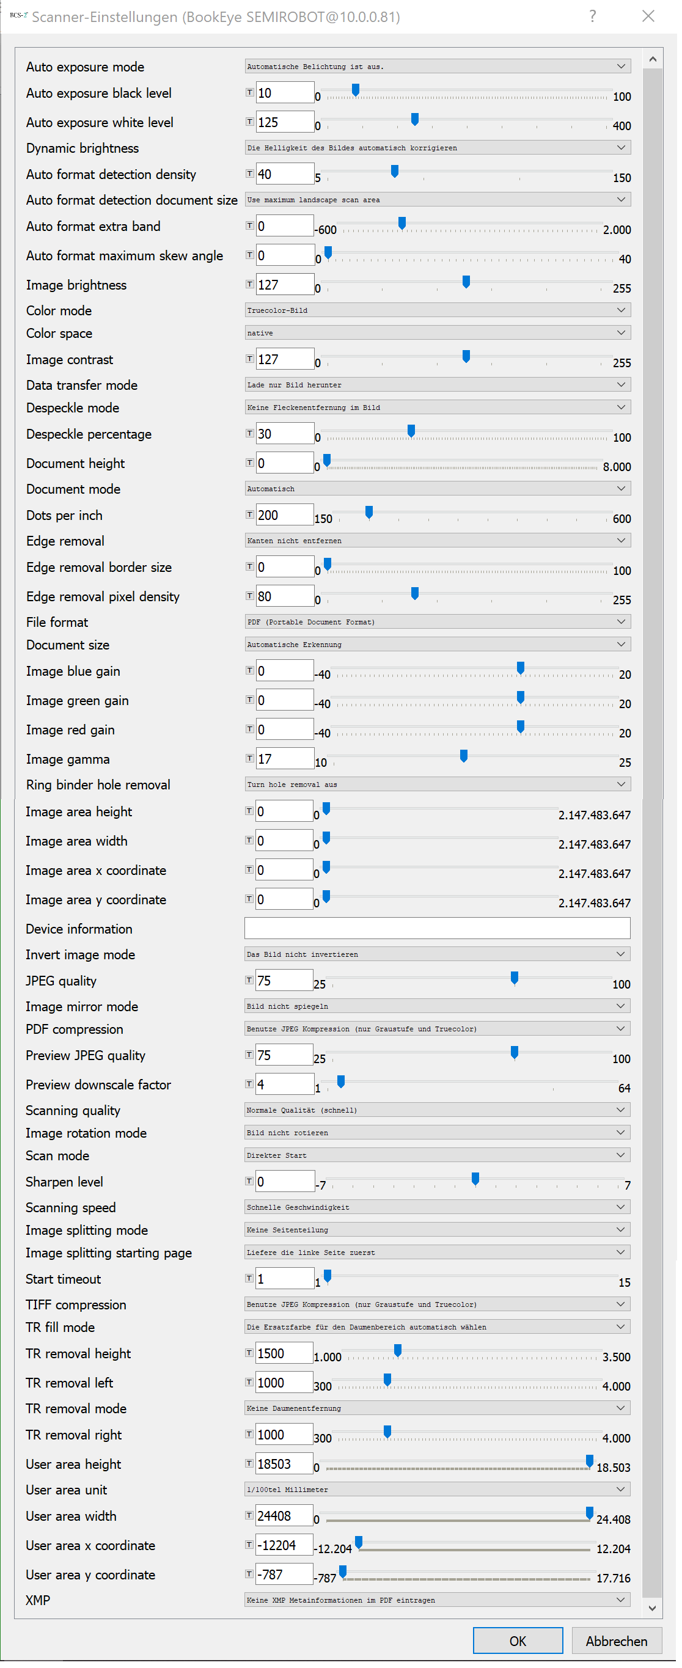Click the T icon for Image area height

coord(249,811)
